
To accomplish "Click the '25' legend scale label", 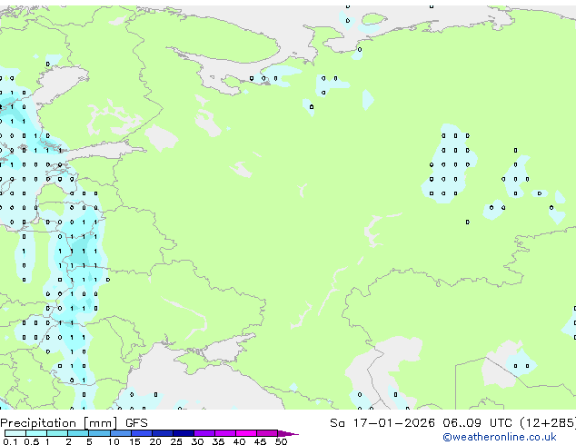I will [176, 441].
